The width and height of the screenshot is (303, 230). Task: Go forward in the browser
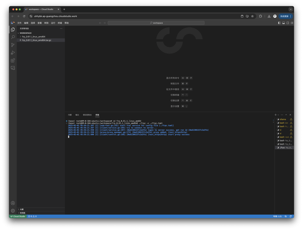point(18,16)
